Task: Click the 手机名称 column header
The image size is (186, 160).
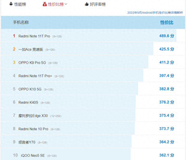Action: pos(21,22)
